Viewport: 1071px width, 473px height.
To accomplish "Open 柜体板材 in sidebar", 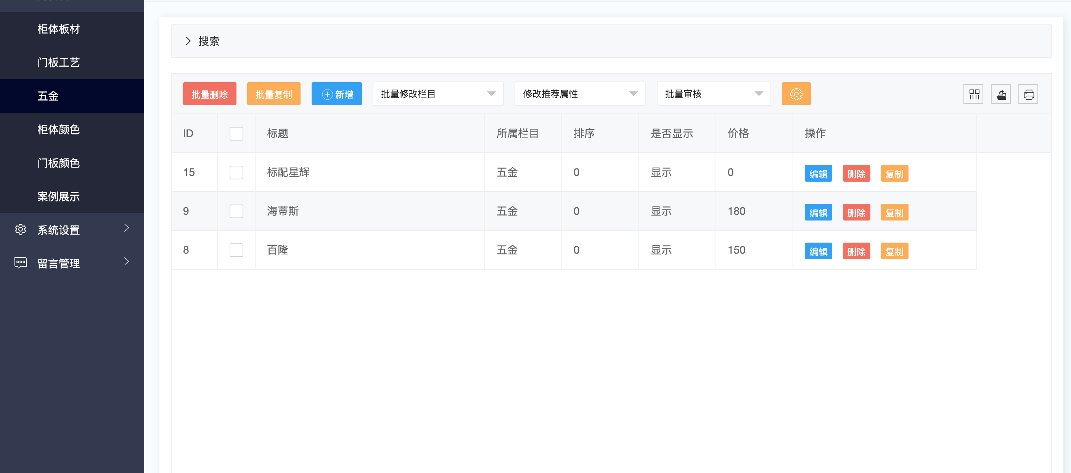I will tap(72, 29).
